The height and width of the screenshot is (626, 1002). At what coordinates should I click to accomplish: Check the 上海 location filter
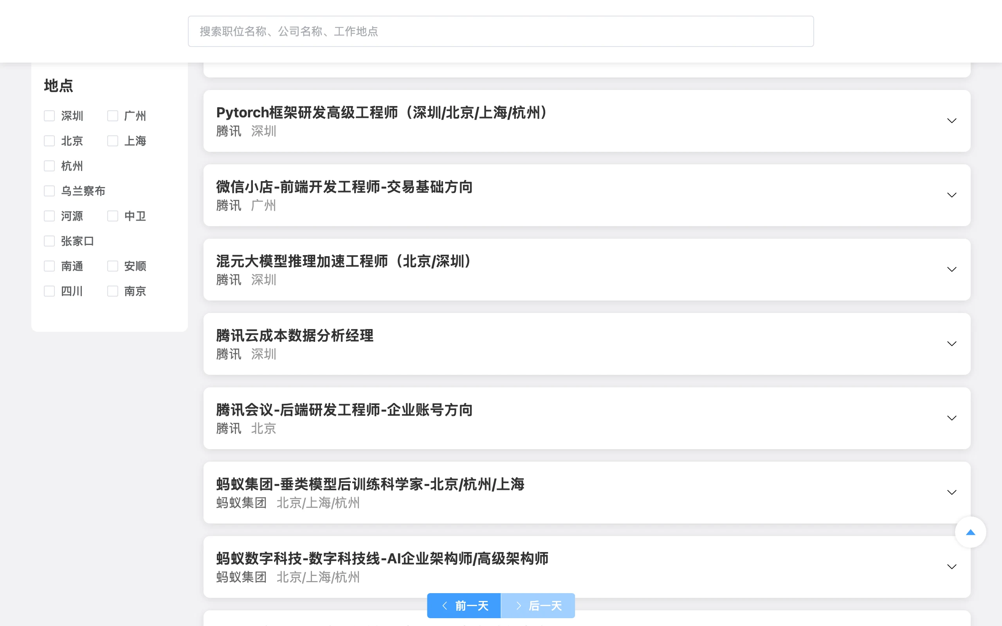(x=113, y=141)
